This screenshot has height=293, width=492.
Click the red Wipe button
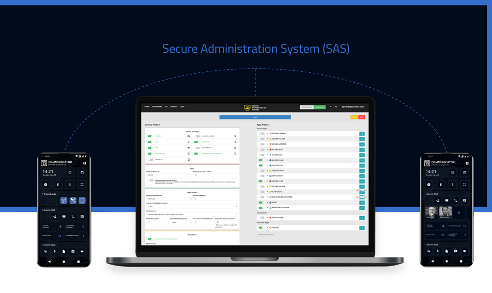pyautogui.click(x=362, y=117)
